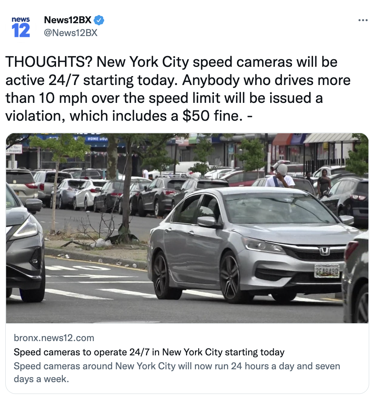377x400 pixels.
Task: Click the license plate on the silver Honda
Action: 327,271
